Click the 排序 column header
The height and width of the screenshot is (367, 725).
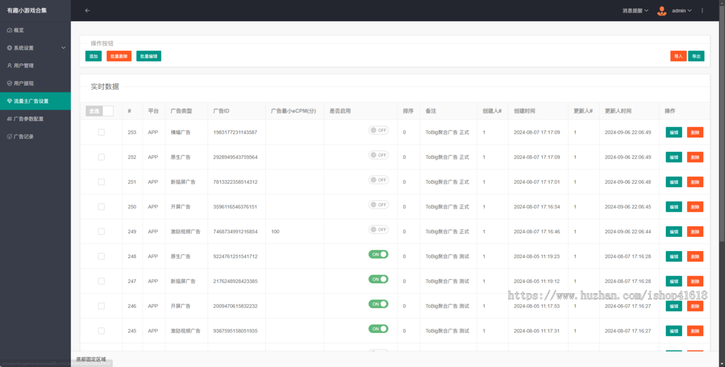coord(408,111)
